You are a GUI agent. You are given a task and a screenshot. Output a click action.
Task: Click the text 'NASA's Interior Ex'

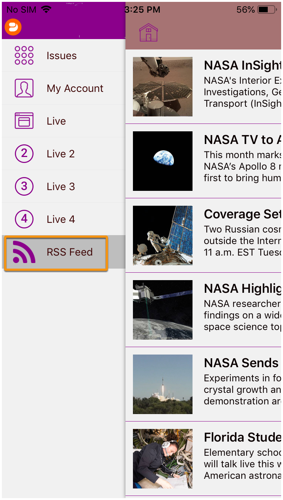pyautogui.click(x=242, y=81)
